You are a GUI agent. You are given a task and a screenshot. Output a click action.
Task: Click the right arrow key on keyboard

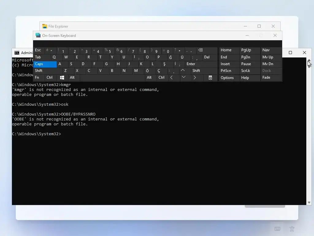(195, 77)
